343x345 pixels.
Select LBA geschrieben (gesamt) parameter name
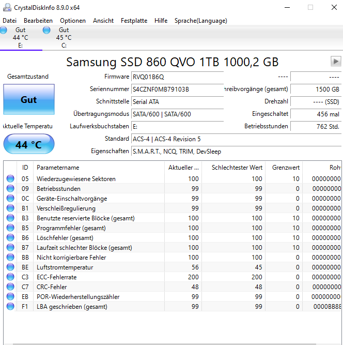72,307
